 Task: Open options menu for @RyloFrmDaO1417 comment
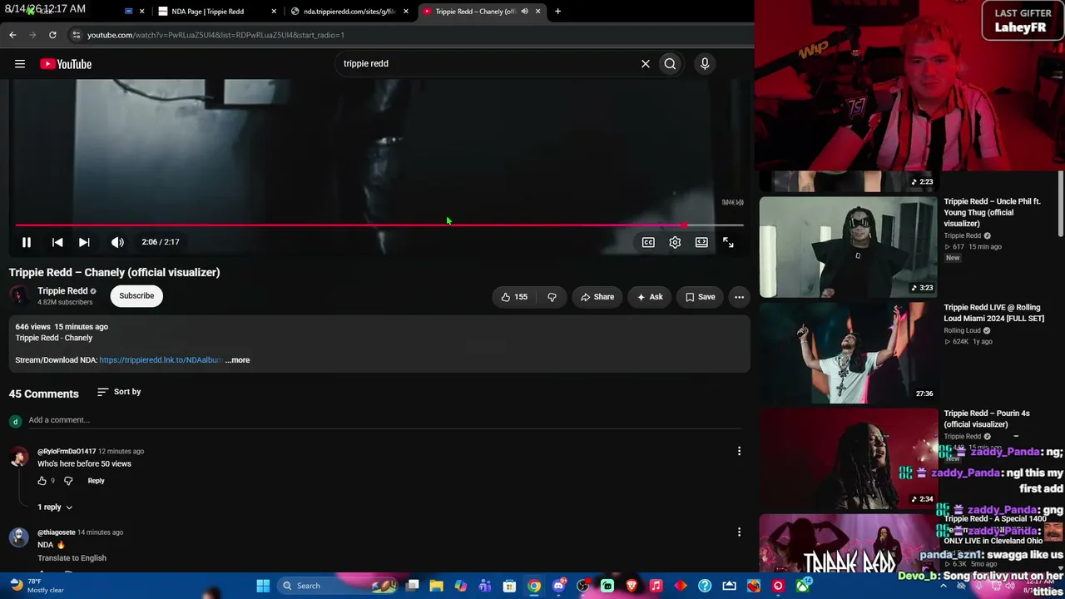tap(739, 451)
